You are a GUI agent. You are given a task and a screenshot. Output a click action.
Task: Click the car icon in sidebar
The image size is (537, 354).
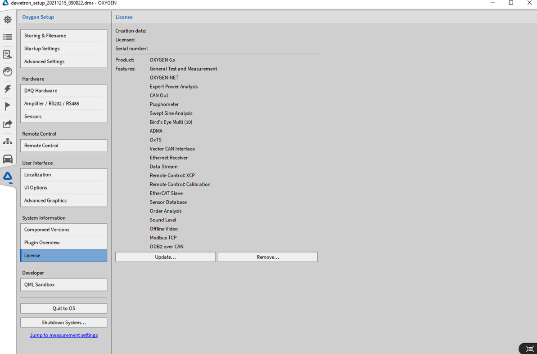(x=8, y=159)
